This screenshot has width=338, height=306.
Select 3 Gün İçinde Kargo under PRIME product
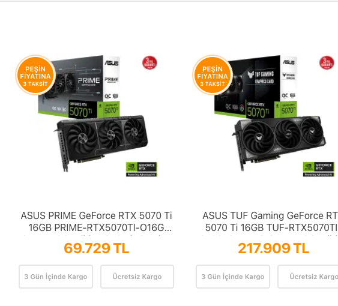coord(56,277)
